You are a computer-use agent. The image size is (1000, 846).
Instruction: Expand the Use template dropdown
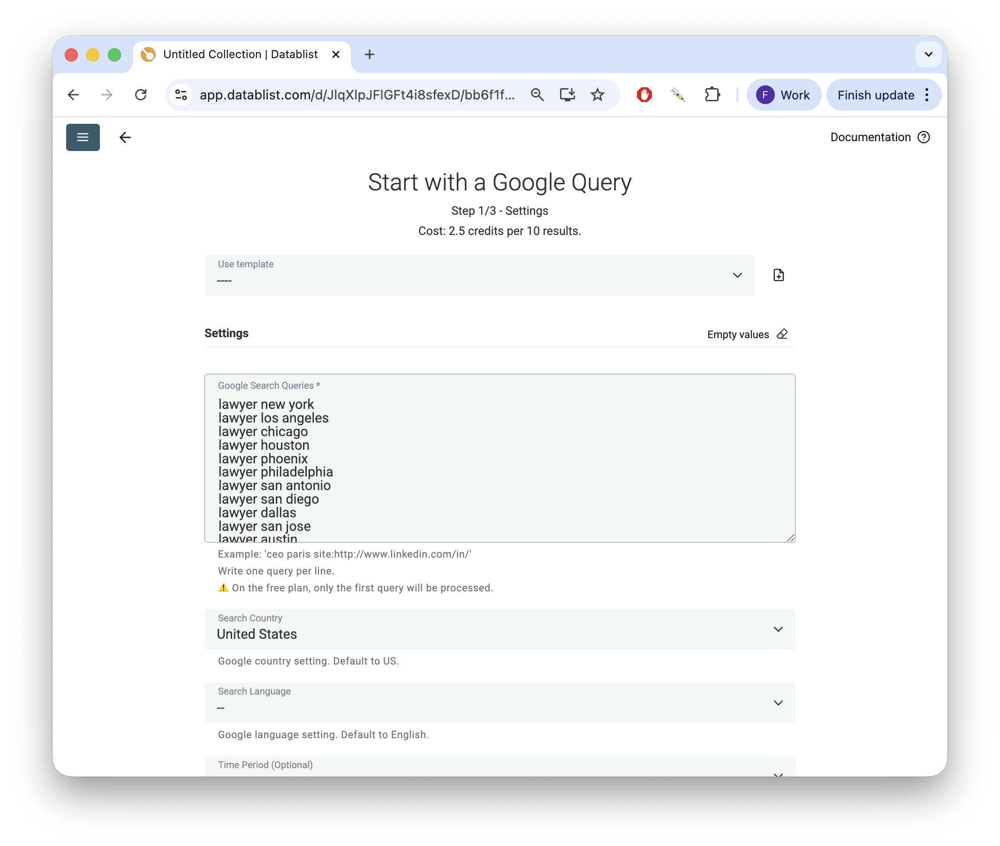tap(479, 275)
